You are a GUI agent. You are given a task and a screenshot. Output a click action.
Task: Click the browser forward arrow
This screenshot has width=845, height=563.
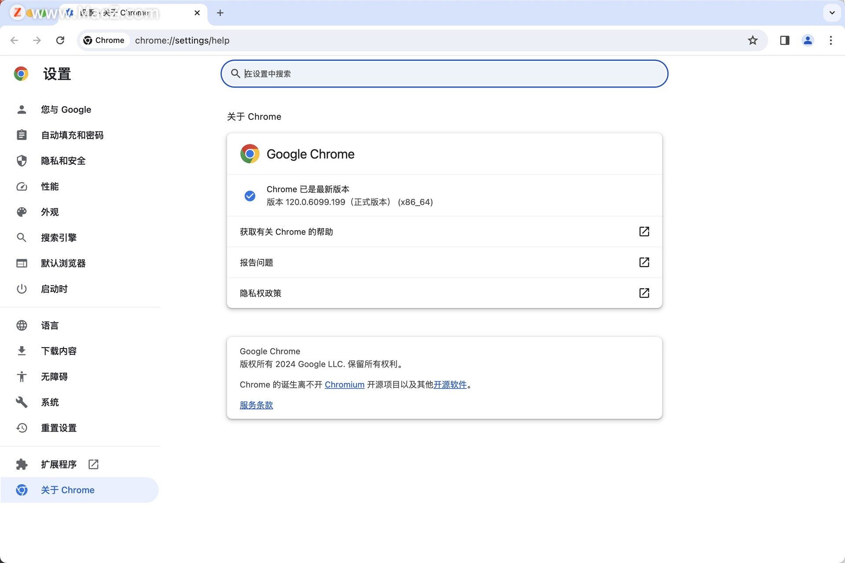click(x=37, y=40)
